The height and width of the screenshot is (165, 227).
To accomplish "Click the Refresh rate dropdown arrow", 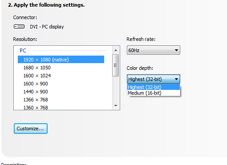I will point(176,50).
